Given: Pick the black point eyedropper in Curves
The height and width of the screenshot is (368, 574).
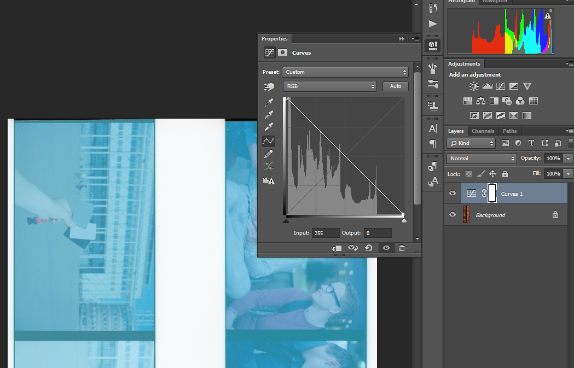Looking at the screenshot, I should click(x=269, y=102).
